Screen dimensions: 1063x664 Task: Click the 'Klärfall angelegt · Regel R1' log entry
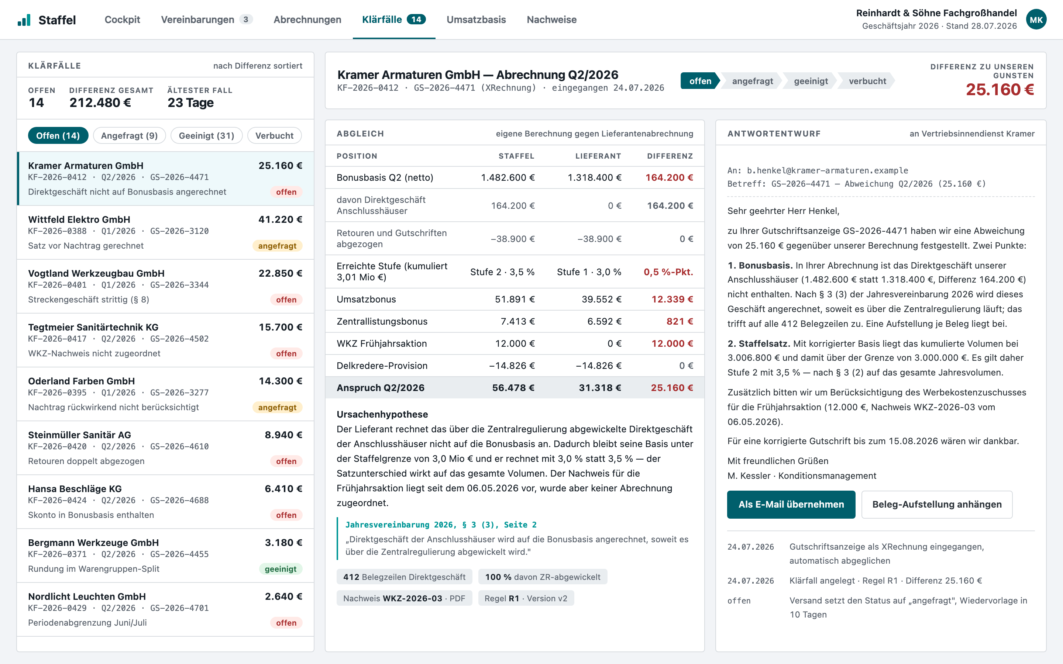(885, 581)
